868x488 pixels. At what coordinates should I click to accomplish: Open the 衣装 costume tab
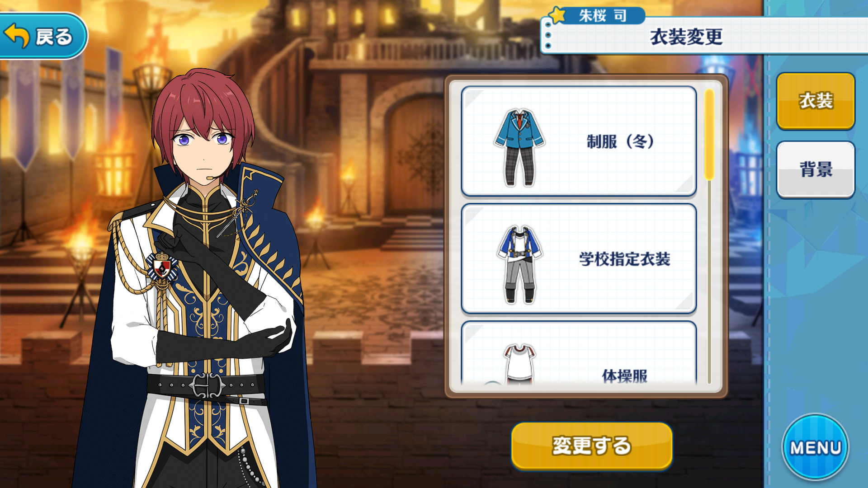coord(816,101)
